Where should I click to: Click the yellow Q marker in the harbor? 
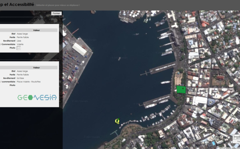pos(117,121)
